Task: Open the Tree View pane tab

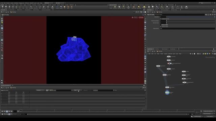Action: pos(157,49)
